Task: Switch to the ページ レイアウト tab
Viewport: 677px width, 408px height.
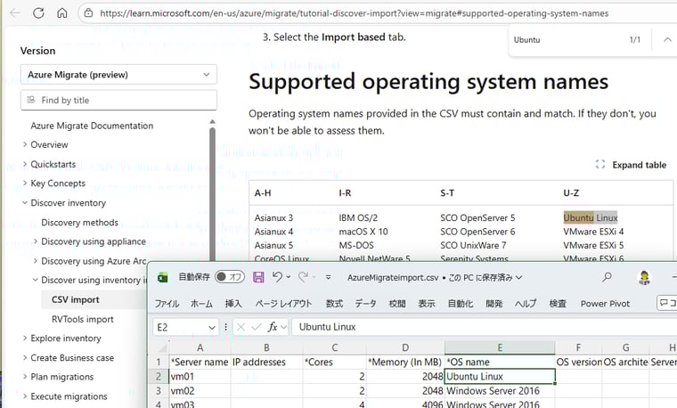Action: coord(283,304)
